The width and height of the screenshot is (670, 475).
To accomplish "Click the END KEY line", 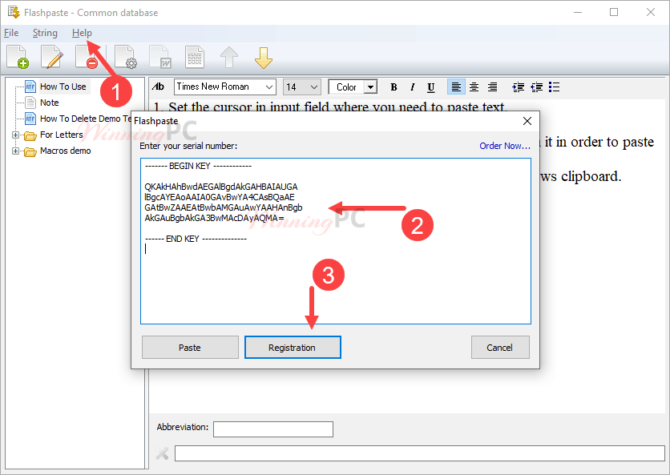I will pyautogui.click(x=196, y=239).
